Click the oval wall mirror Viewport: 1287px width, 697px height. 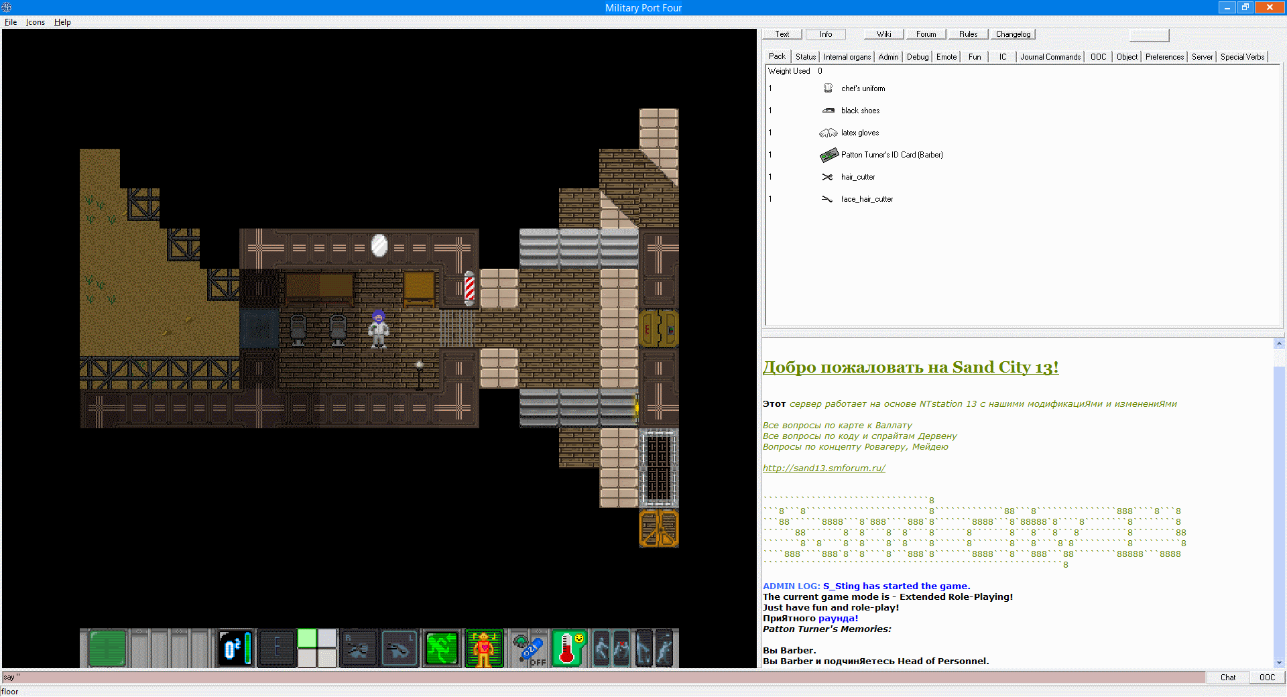[x=379, y=245]
